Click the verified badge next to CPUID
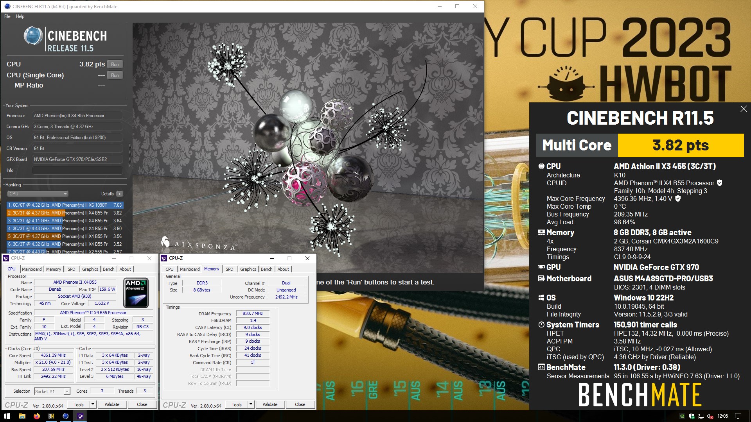Image resolution: width=751 pixels, height=422 pixels. 719,183
